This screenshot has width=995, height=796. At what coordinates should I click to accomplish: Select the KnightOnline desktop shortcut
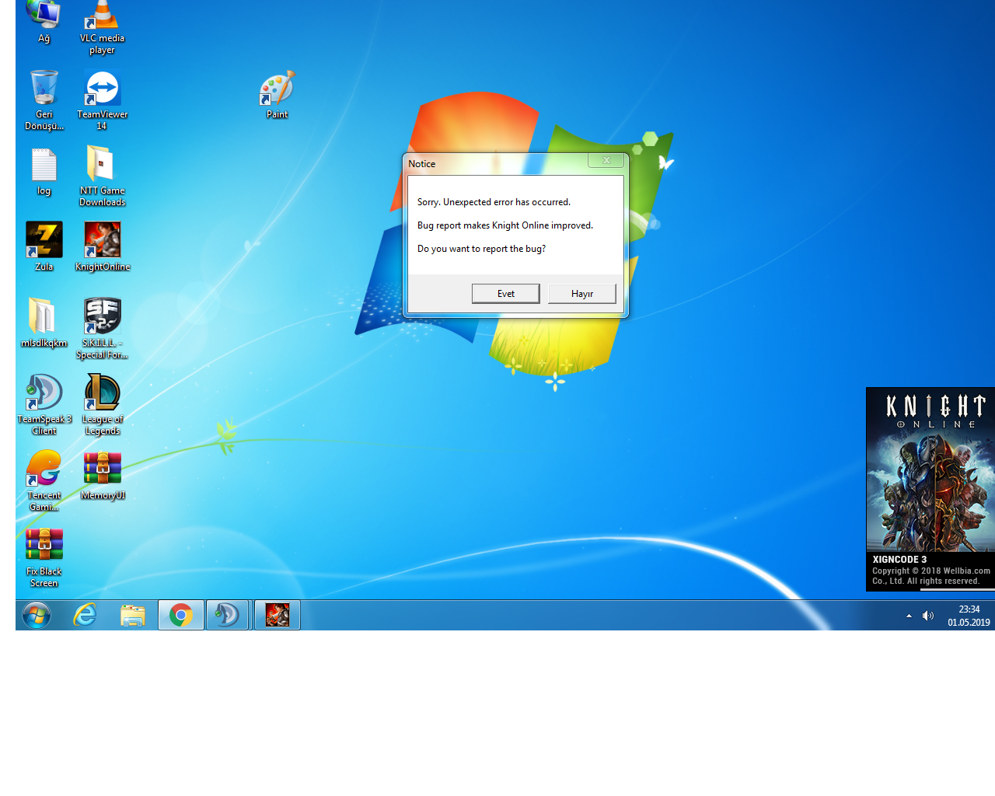point(103,246)
